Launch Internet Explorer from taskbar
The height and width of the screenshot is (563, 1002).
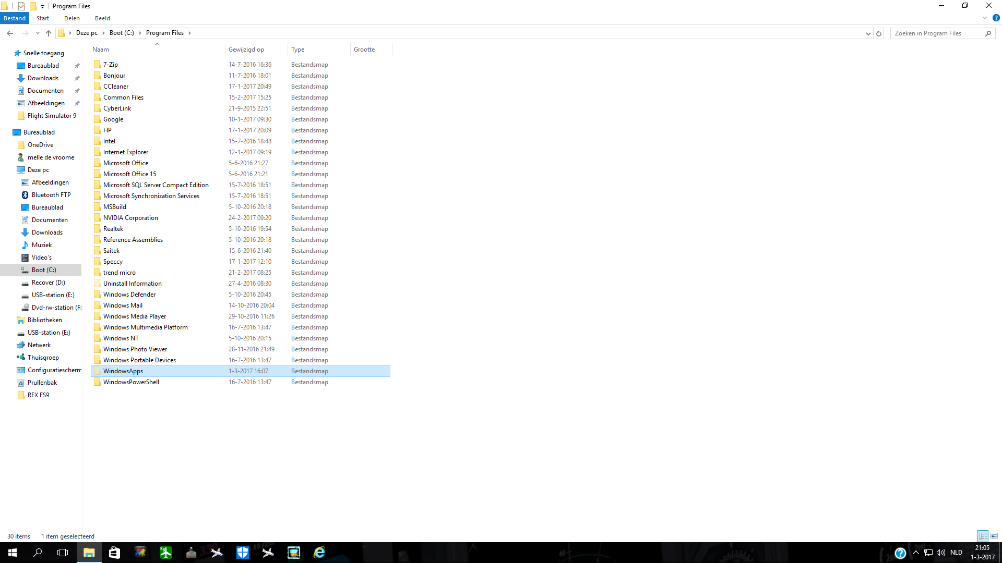319,553
